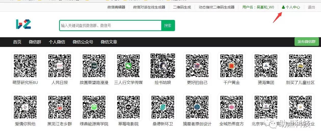Click the 草莓电影院 caption

click(x=128, y=124)
